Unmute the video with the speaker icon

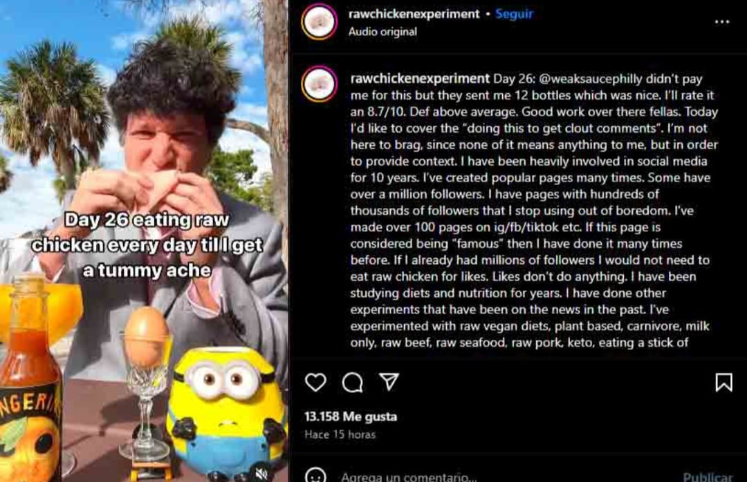coord(261,473)
